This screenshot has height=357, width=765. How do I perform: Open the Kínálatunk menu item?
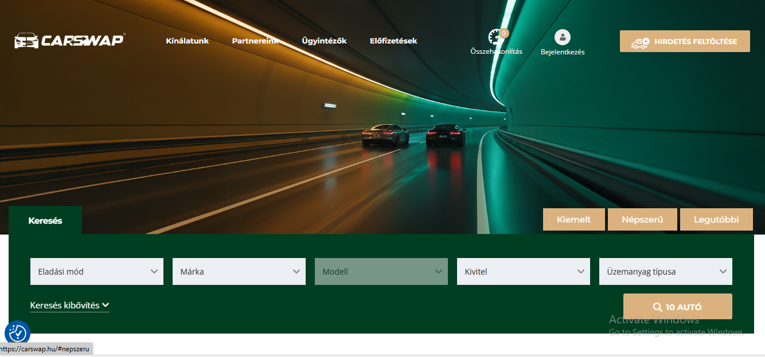click(187, 41)
